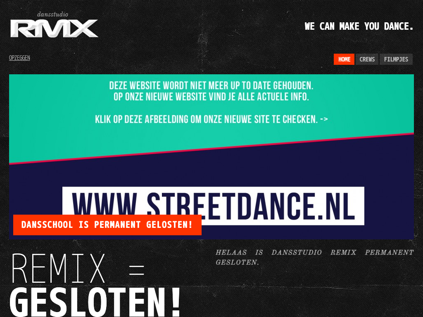
Task: Select the Home menu item
Action: click(x=344, y=59)
